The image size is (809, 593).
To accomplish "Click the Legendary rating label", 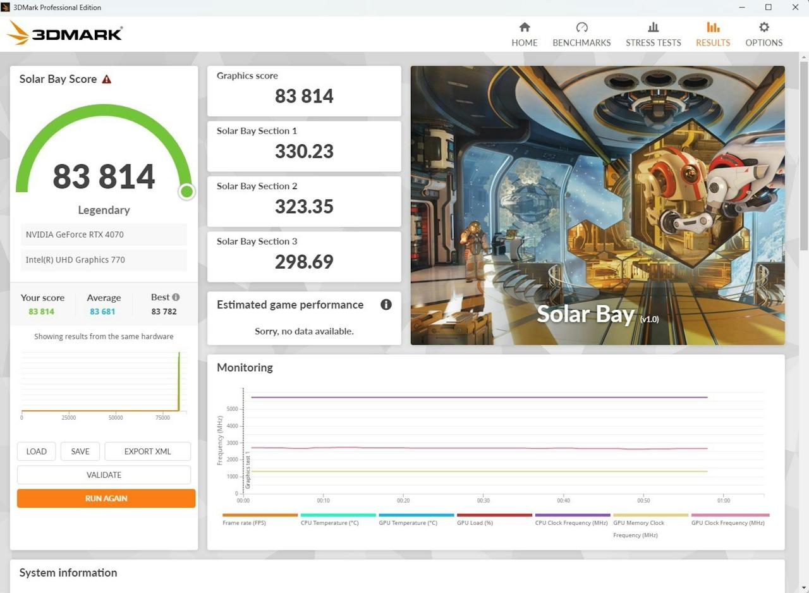I will (104, 210).
